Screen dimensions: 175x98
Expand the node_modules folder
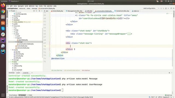click(11, 22)
